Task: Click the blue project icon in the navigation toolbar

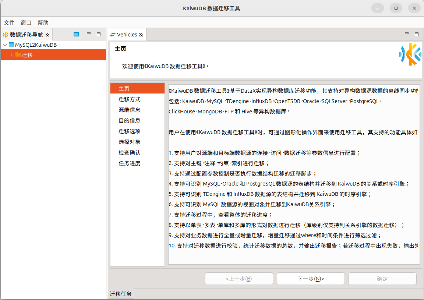Action: [76, 34]
